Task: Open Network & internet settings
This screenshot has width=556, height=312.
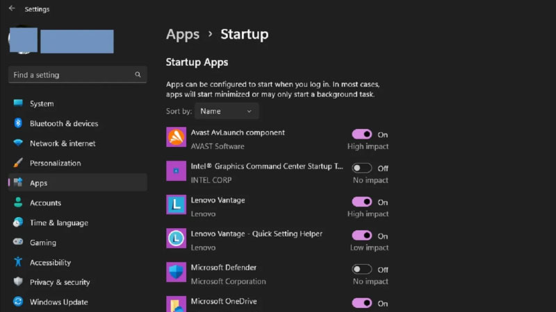Action: pos(78,144)
